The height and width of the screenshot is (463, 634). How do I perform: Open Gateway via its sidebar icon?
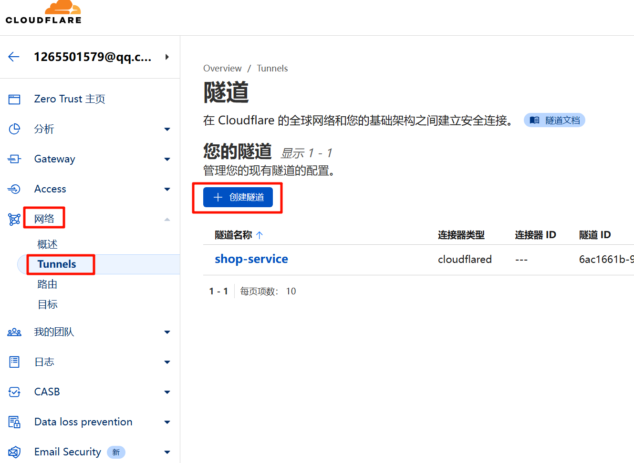pos(14,159)
